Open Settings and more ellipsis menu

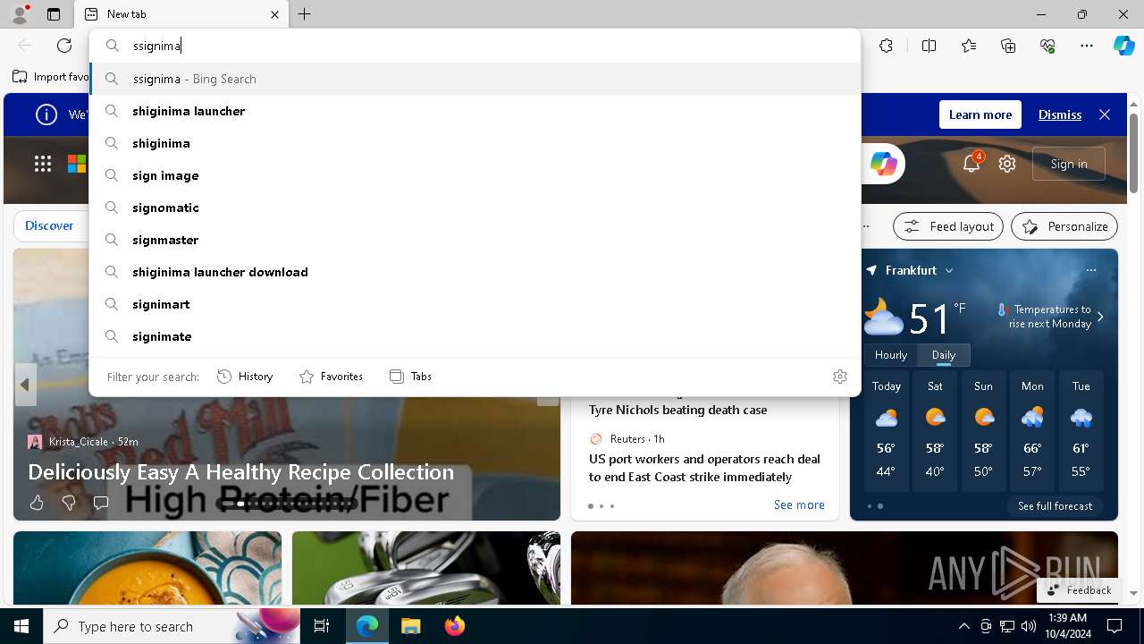[1087, 46]
